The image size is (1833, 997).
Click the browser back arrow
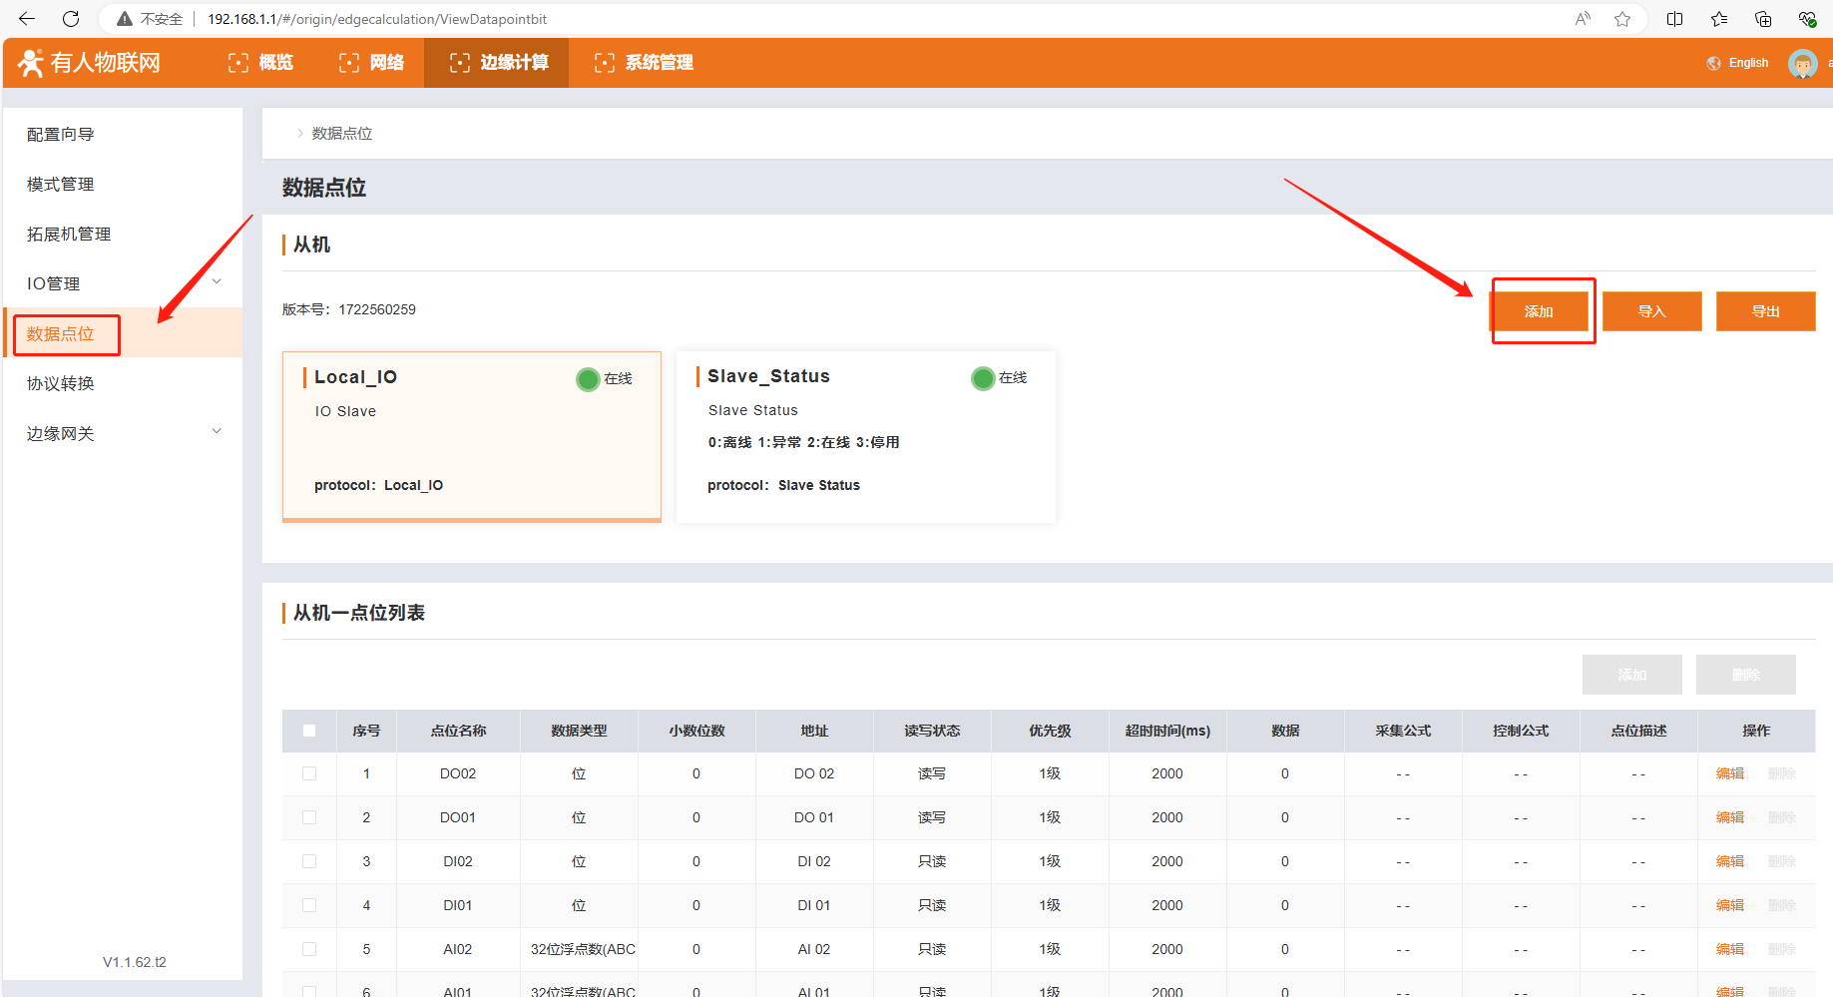point(27,19)
